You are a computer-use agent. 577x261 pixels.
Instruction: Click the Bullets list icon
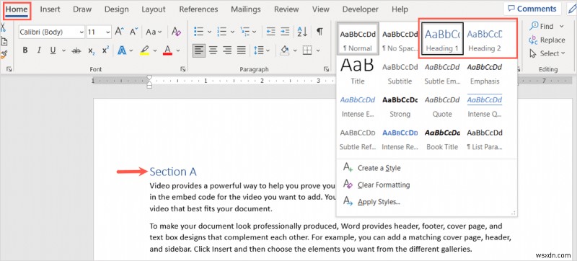pos(199,32)
